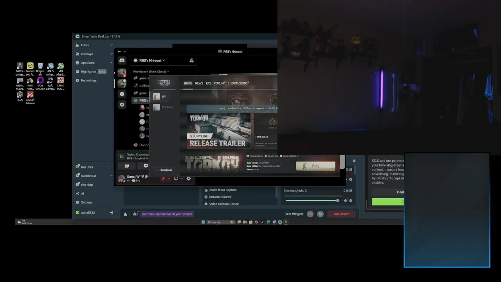Click Test Widgets button

pos(294,214)
